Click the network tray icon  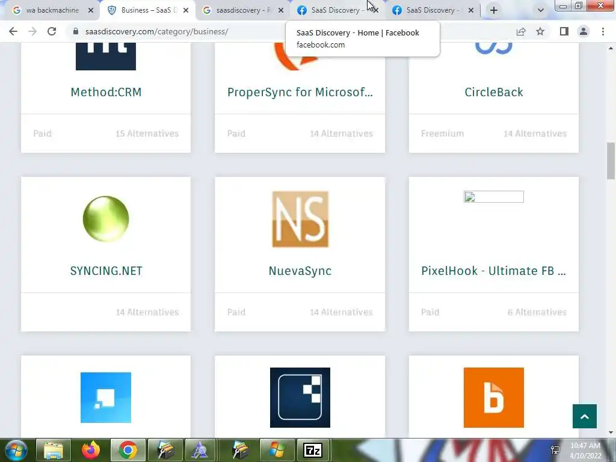click(x=555, y=450)
